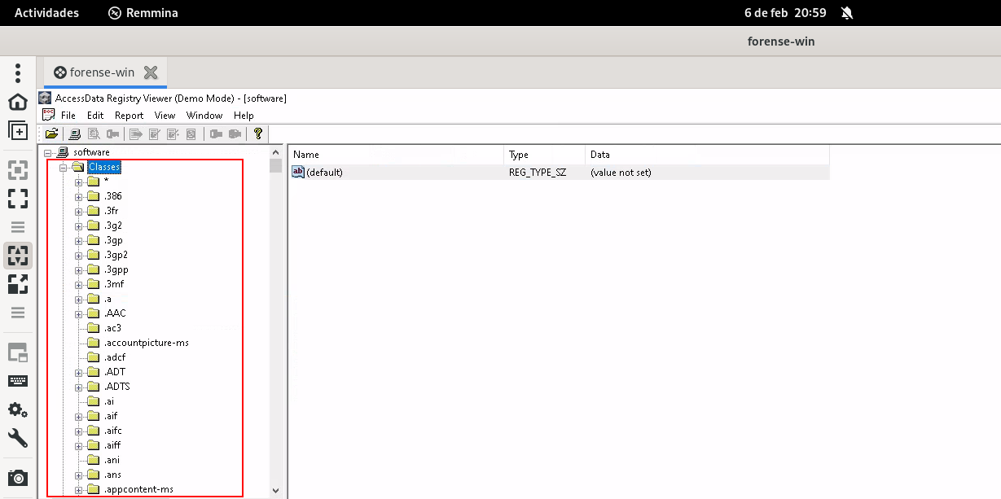Collapse the Classes key
Viewport: 1001px width, 499px height.
pyautogui.click(x=64, y=168)
